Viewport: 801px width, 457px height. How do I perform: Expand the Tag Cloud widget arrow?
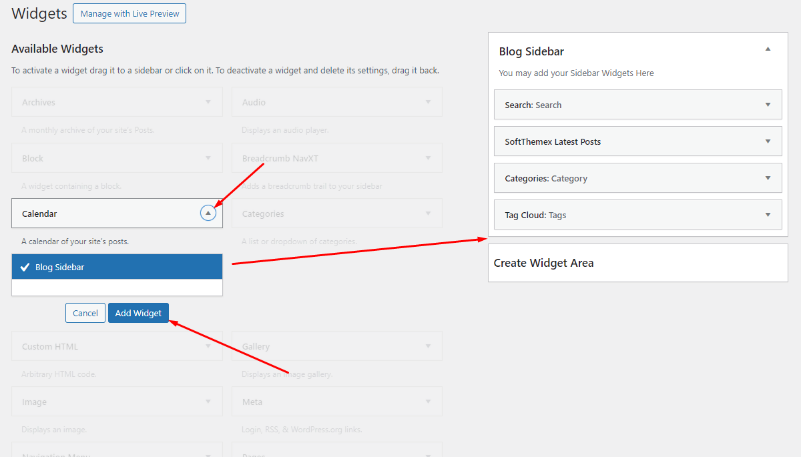point(768,215)
